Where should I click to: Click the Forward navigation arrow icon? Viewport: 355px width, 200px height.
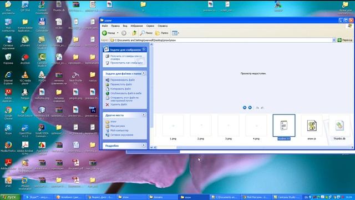coord(124,33)
